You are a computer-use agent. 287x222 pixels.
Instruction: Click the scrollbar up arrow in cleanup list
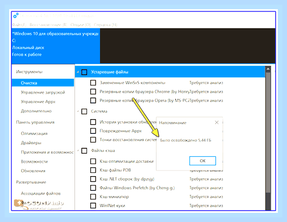coord(268,69)
